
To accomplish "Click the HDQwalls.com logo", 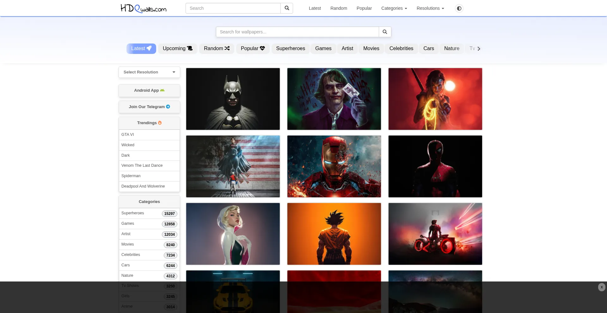I will (144, 8).
